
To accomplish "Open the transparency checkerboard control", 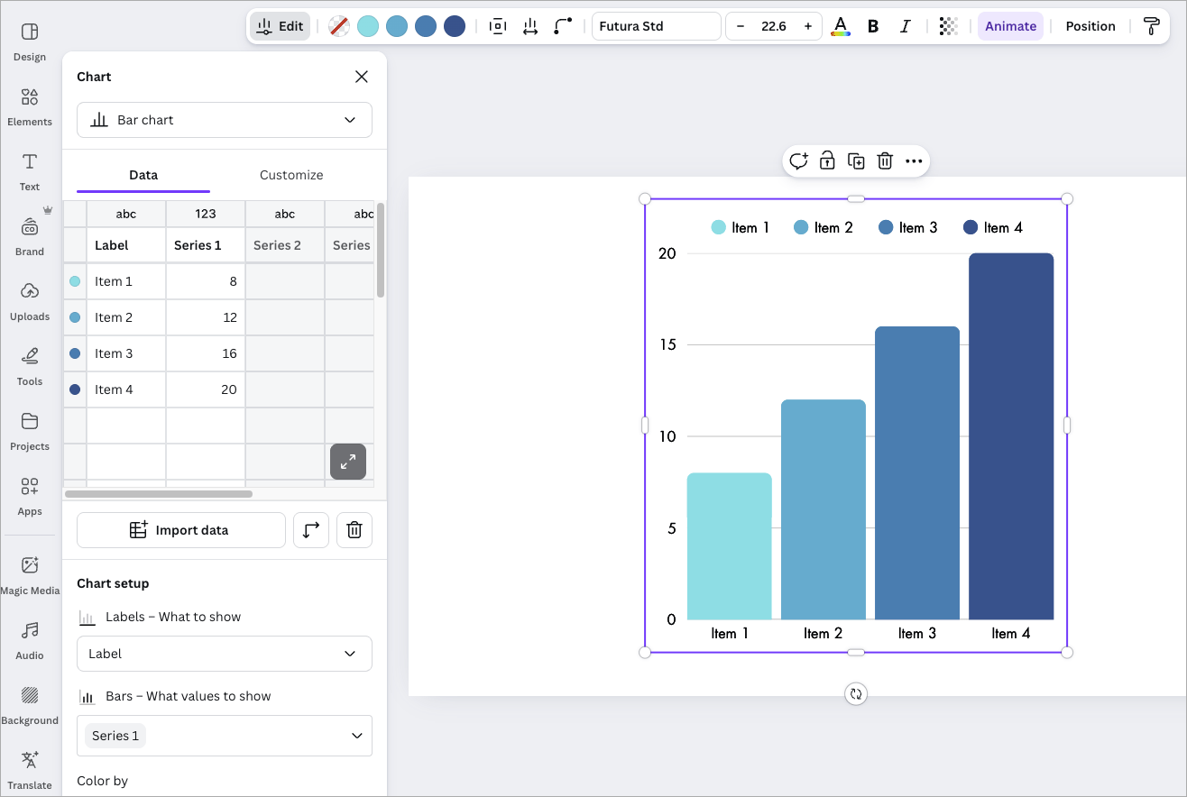I will [948, 26].
